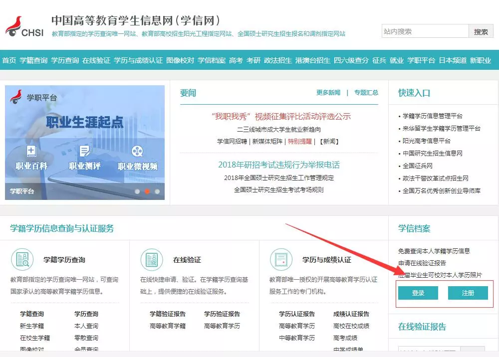Open the 职业微视频 film reel icon
The image size is (499, 357).
click(x=137, y=151)
